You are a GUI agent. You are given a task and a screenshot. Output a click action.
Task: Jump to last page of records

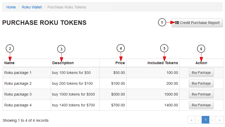pos(219,120)
